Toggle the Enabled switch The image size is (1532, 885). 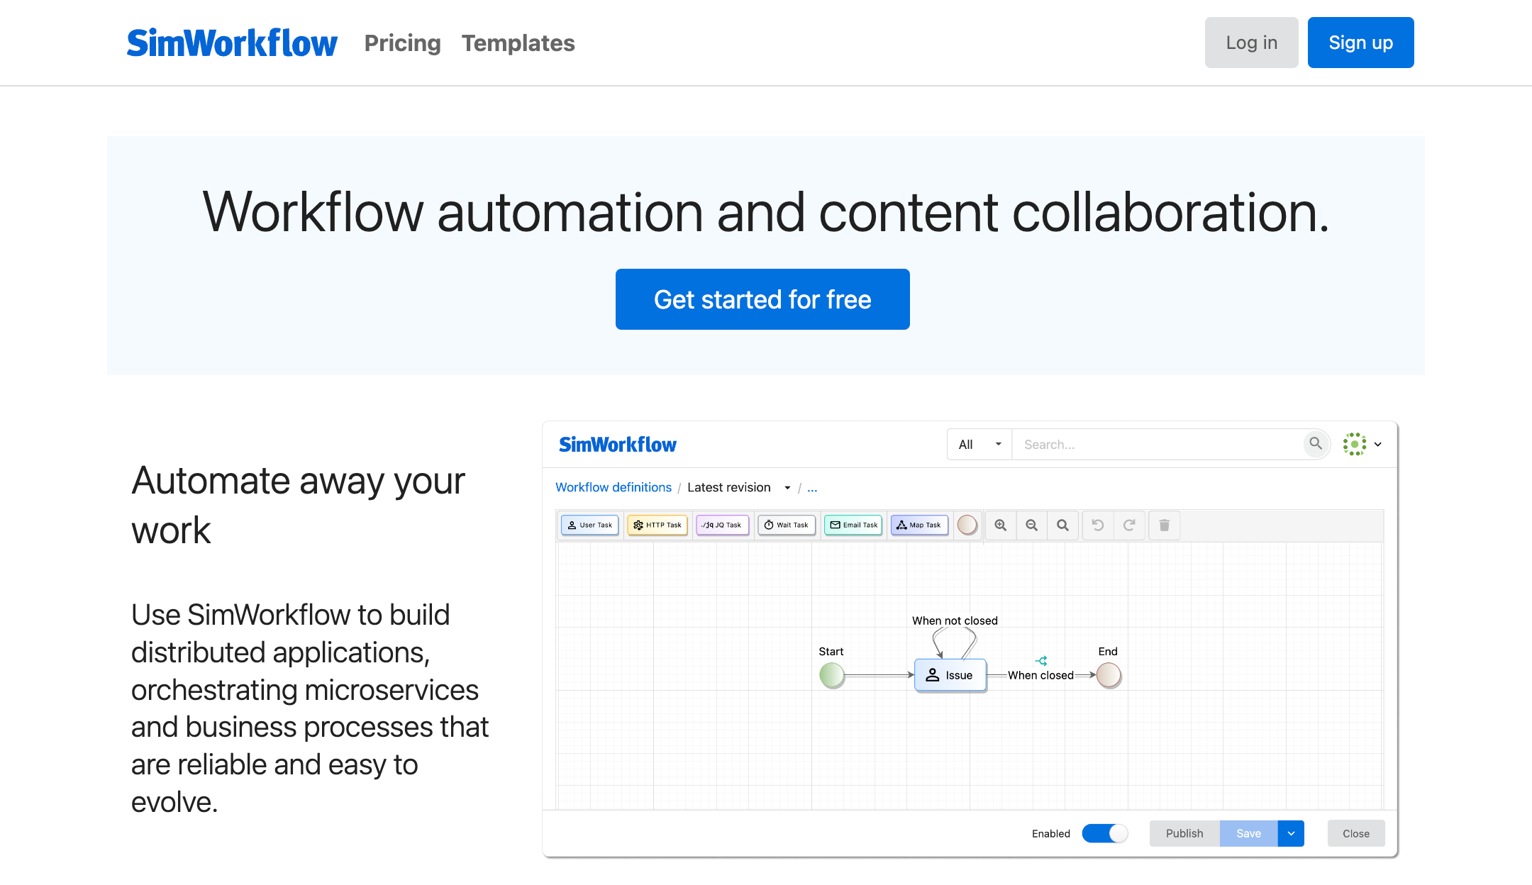point(1104,833)
